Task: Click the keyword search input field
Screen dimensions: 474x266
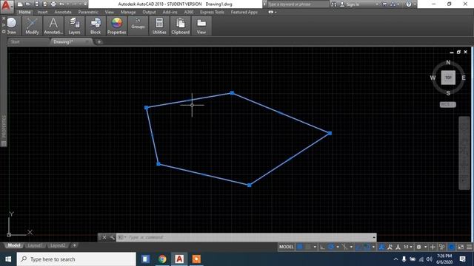Action: [298, 4]
